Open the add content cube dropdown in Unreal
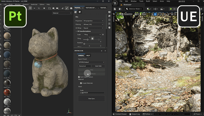 click(x=149, y=9)
